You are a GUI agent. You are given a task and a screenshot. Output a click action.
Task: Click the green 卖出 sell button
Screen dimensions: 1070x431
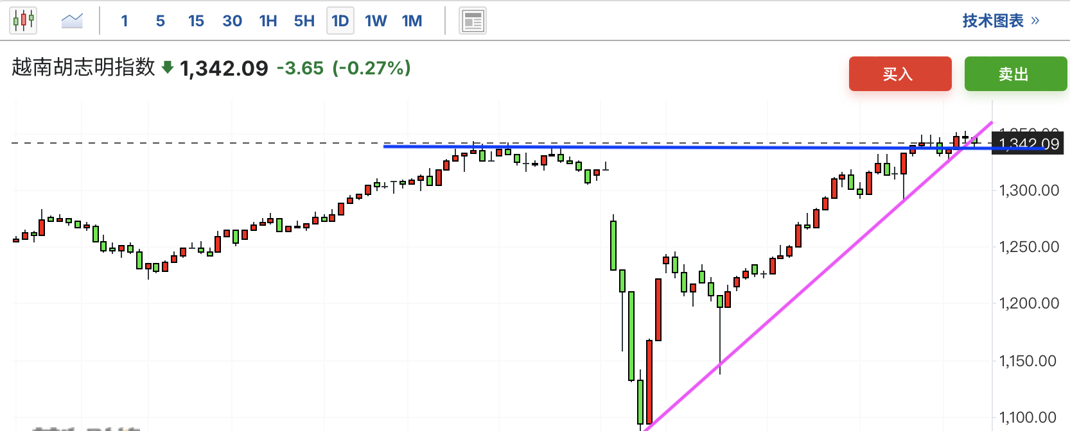pos(1016,74)
